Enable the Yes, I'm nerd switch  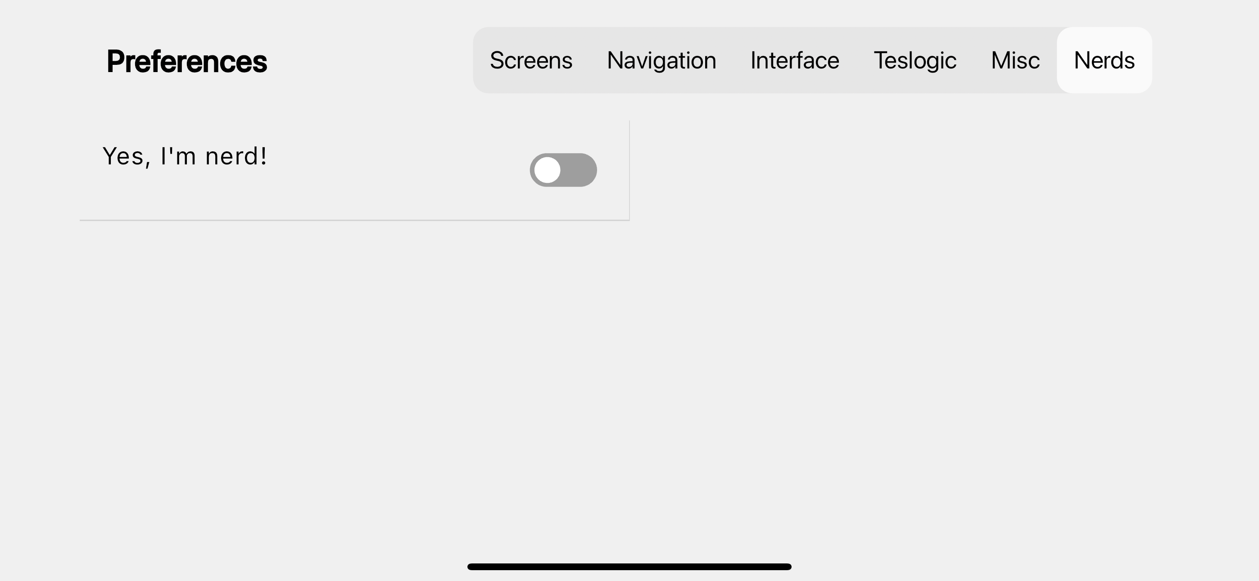tap(563, 170)
